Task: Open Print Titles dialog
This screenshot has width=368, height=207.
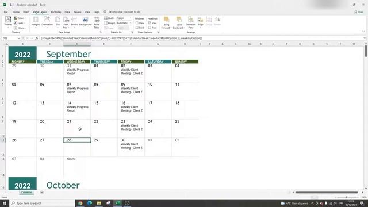Action: (97, 22)
